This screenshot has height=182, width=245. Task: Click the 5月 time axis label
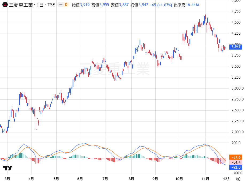click(x=56, y=179)
